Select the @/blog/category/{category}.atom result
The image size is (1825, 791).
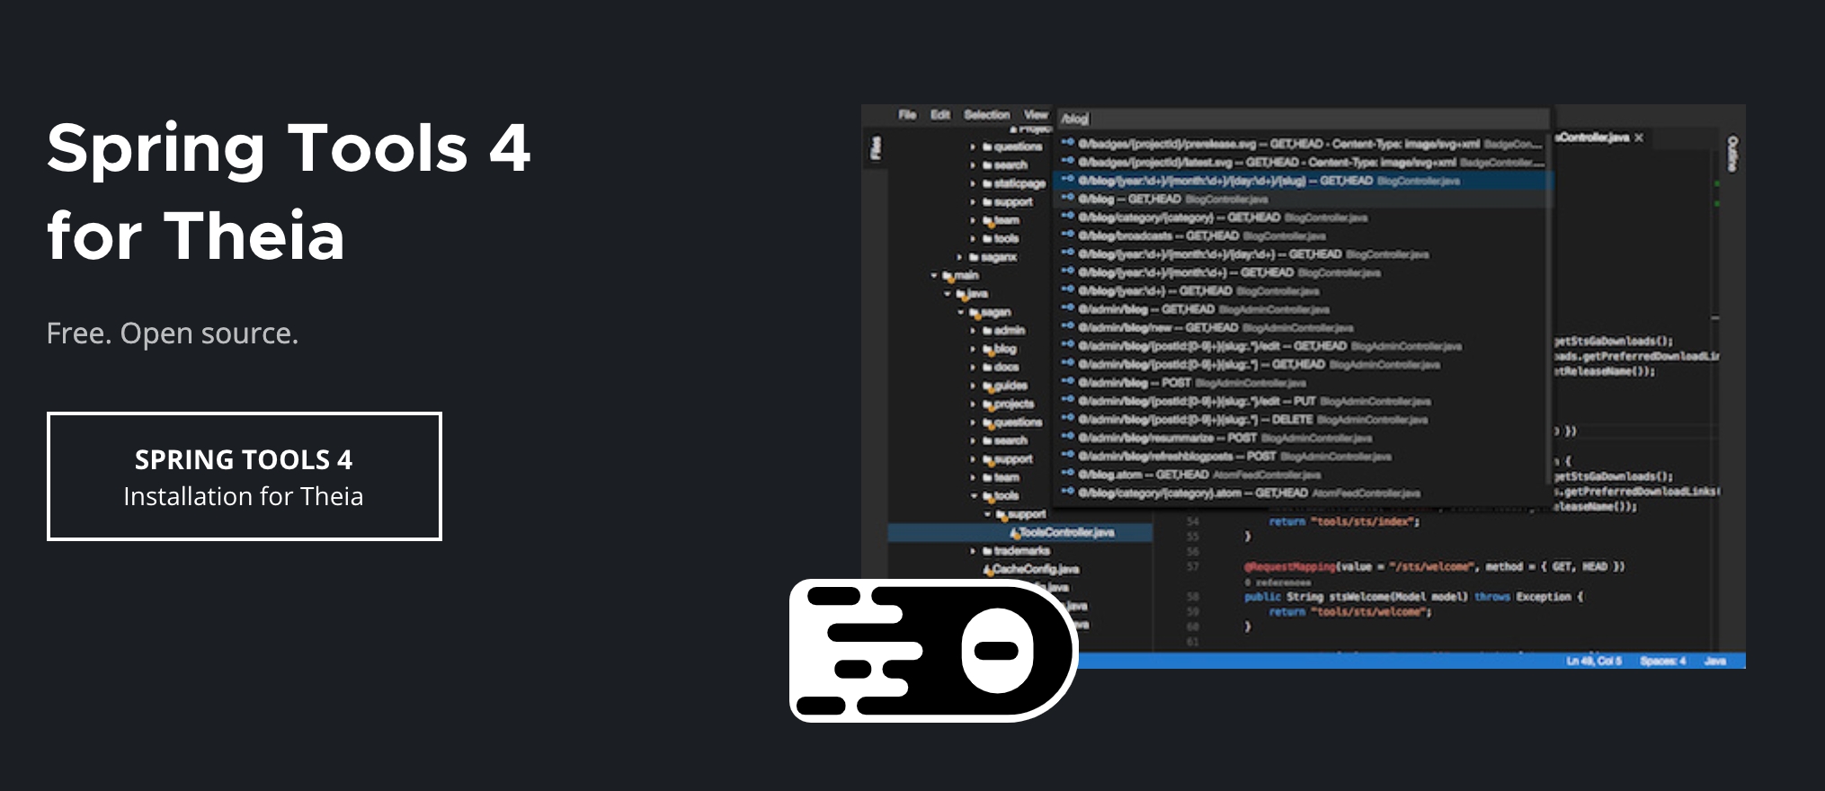tap(1303, 493)
